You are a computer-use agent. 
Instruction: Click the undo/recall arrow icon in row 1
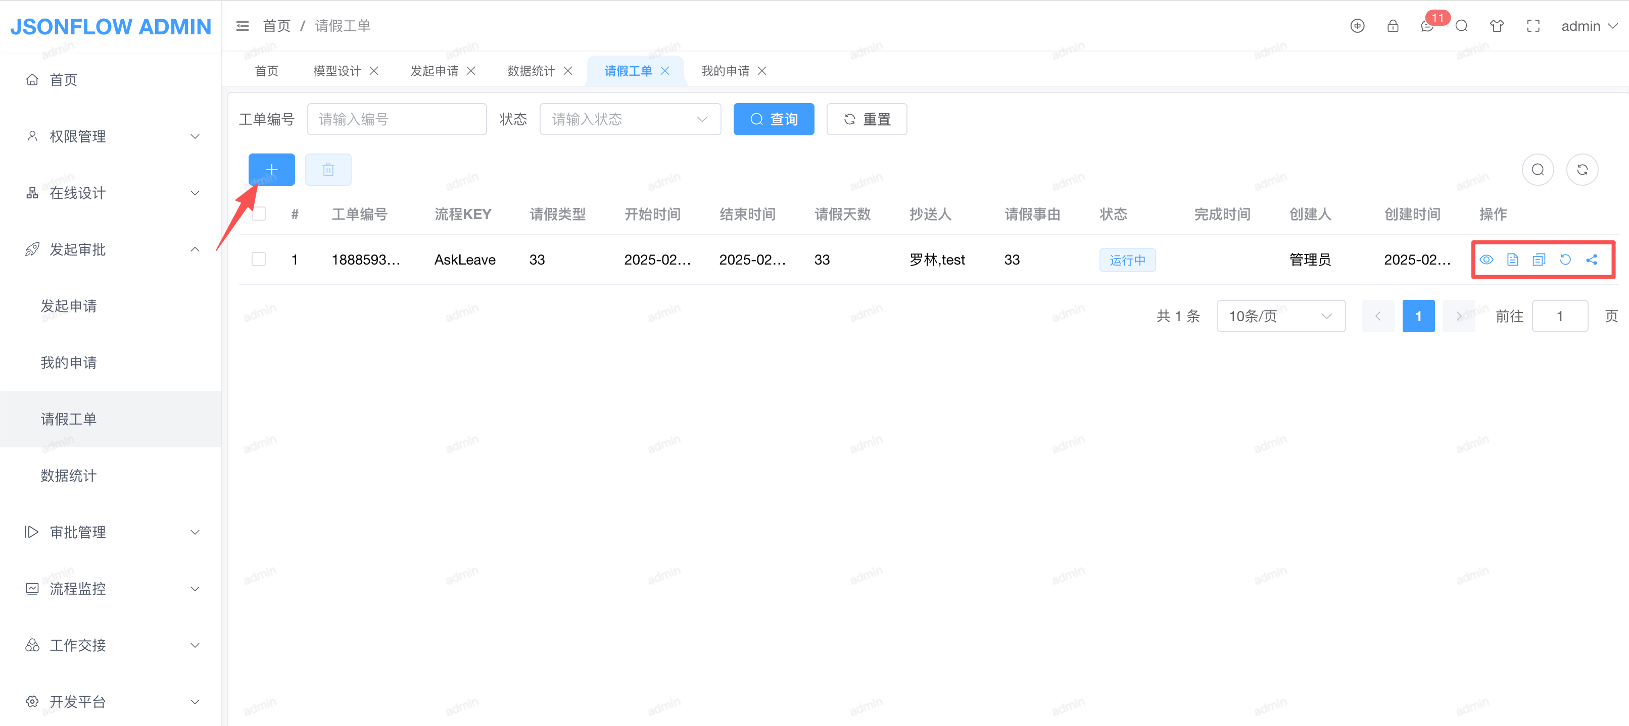pos(1565,260)
